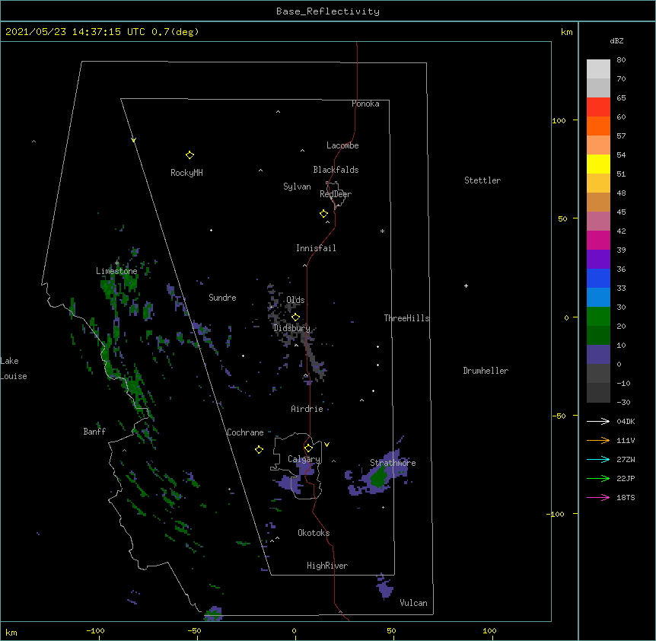
Task: Click the Lake Louise label
Action: coord(14,368)
